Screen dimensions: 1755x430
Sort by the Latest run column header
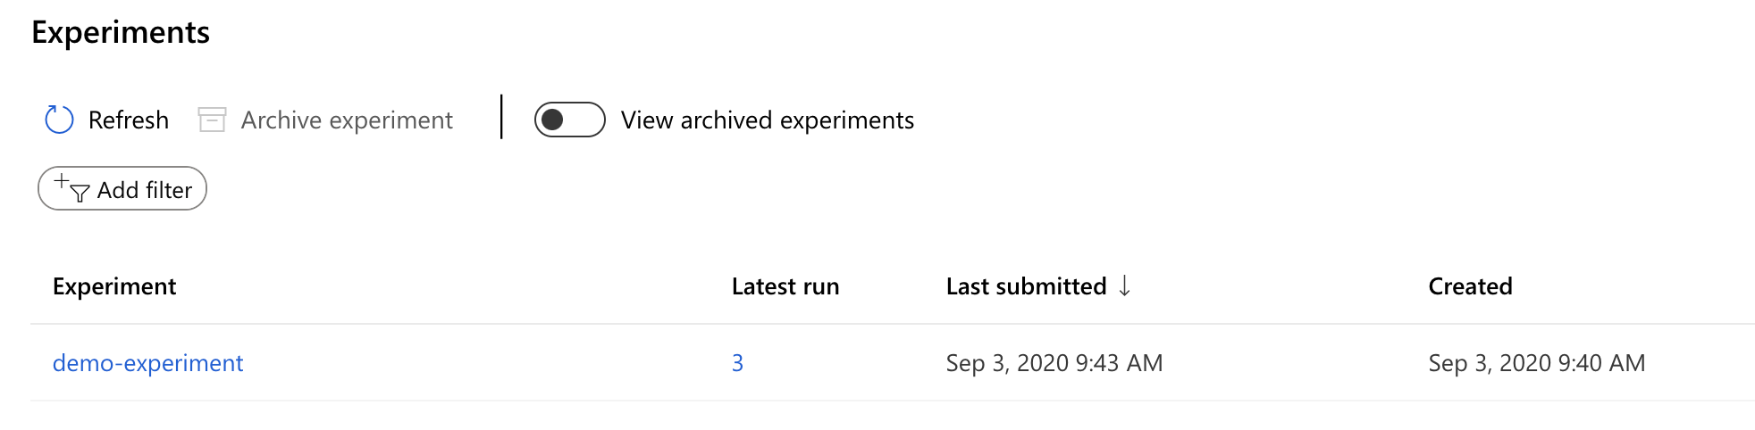click(x=785, y=286)
